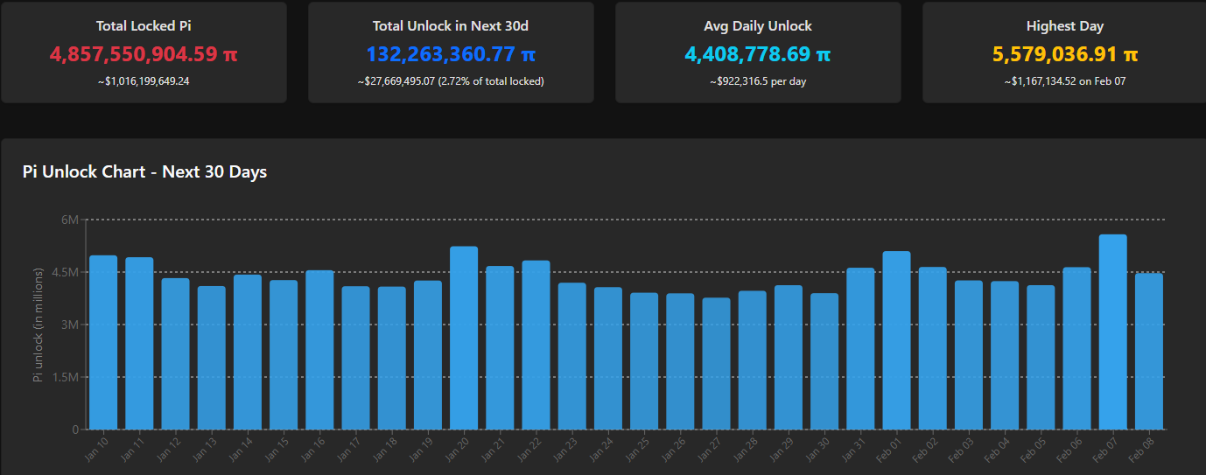Click the Jan 20 unlock bar

pyautogui.click(x=464, y=339)
